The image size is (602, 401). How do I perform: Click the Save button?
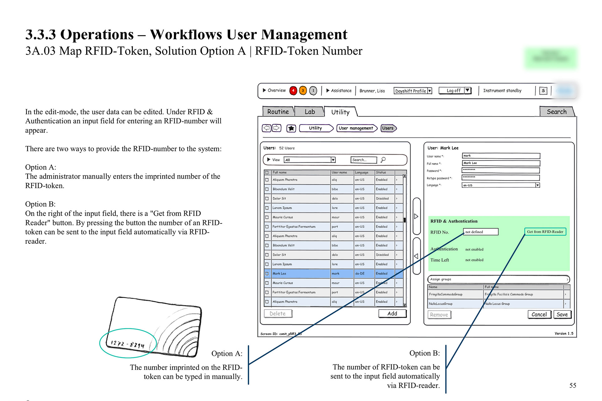coord(562,315)
